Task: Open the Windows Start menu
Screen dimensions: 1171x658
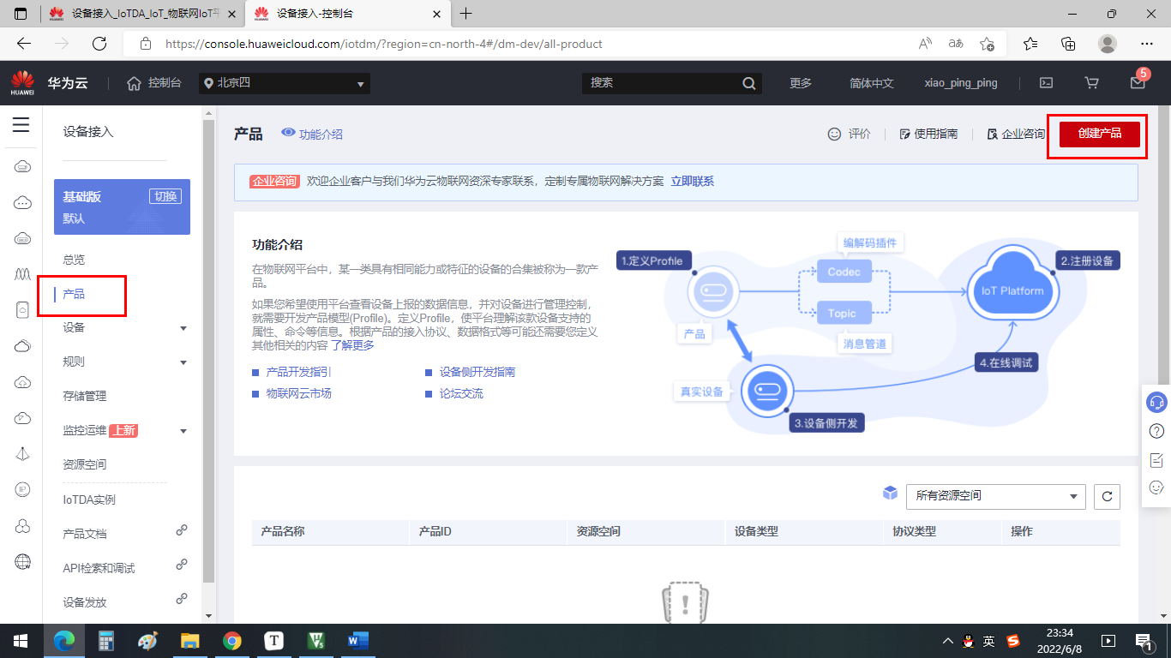Action: [21, 640]
